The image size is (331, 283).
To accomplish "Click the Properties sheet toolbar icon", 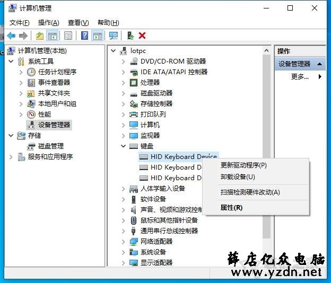I will 68,36.
